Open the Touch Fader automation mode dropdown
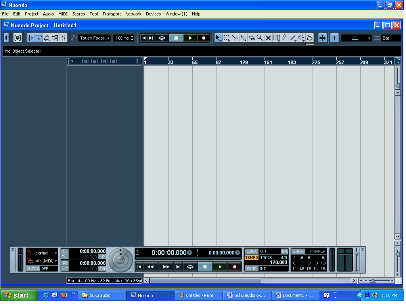Image resolution: width=406 pixels, height=304 pixels. tap(94, 38)
